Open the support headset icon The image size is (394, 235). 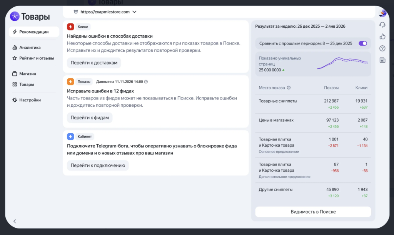(382, 24)
